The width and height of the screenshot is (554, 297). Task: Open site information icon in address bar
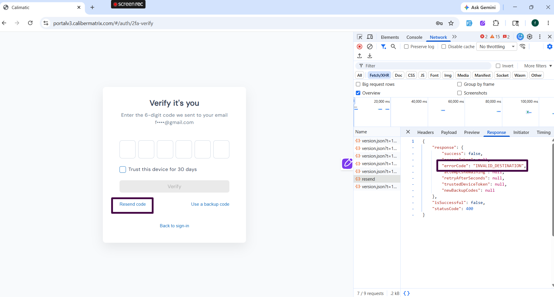click(x=46, y=23)
